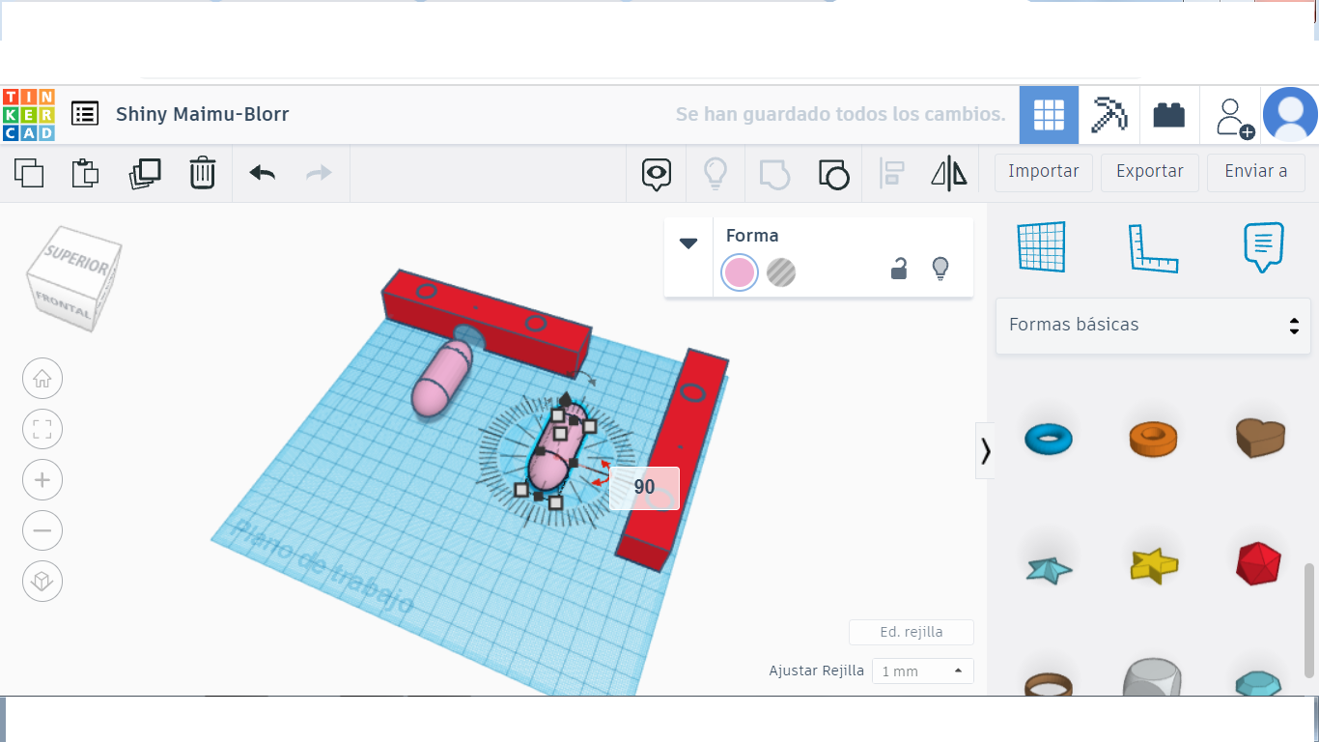Switch to 3D design grid view

pos(1049,115)
